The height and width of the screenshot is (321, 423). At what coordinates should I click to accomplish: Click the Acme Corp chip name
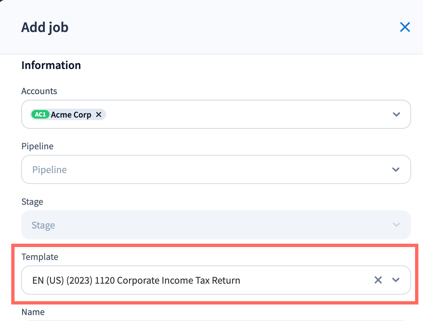click(71, 115)
